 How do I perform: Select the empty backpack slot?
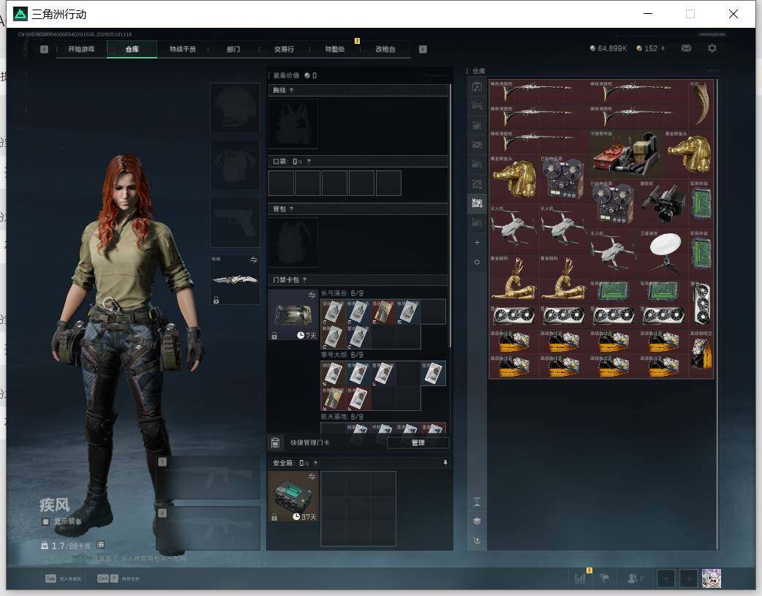[x=293, y=242]
